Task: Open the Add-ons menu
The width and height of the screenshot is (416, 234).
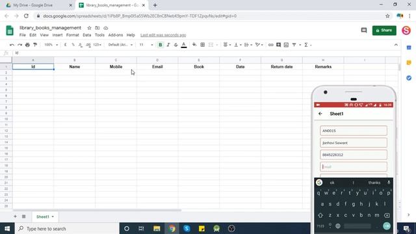Action: click(x=116, y=35)
